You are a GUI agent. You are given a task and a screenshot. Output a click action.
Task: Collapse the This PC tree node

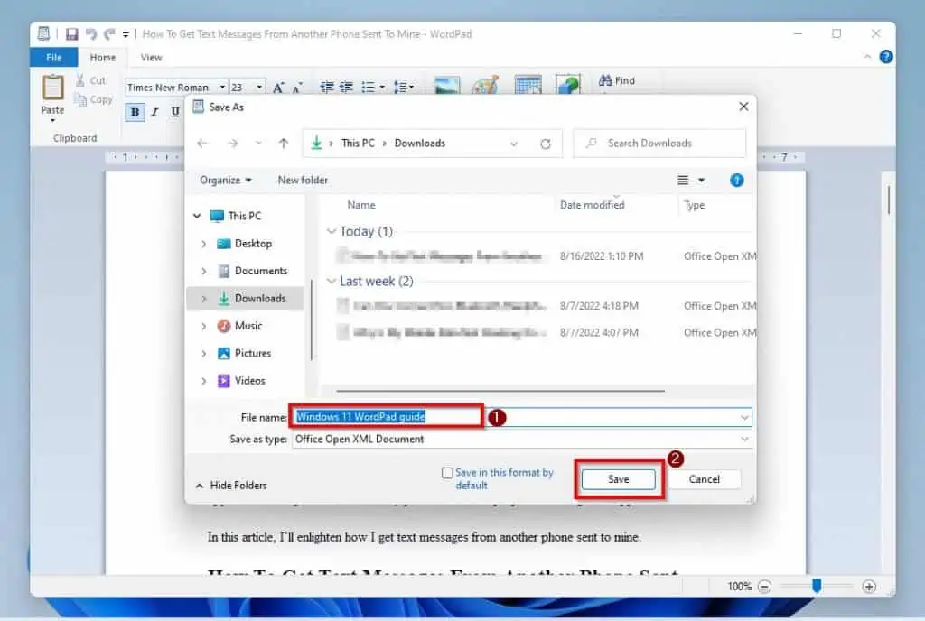pos(197,216)
